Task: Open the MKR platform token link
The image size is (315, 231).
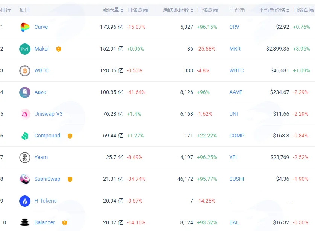Action: (x=235, y=49)
